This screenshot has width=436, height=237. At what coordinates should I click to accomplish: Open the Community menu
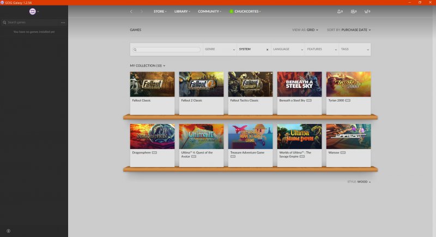[x=210, y=11]
